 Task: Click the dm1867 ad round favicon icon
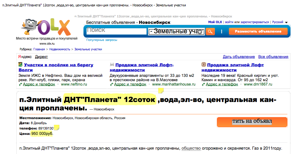click(x=203, y=64)
